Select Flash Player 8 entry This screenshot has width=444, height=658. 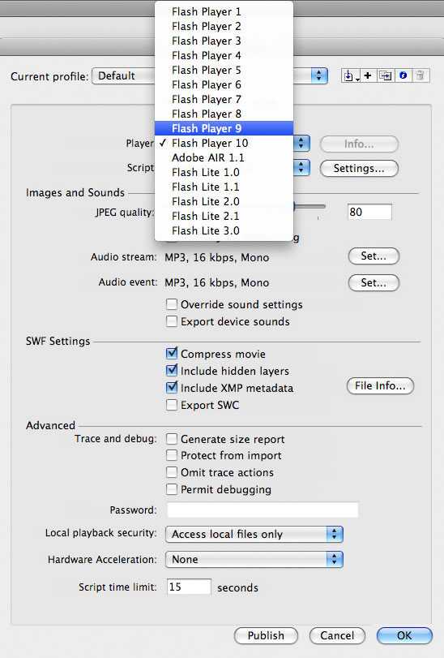(x=224, y=114)
